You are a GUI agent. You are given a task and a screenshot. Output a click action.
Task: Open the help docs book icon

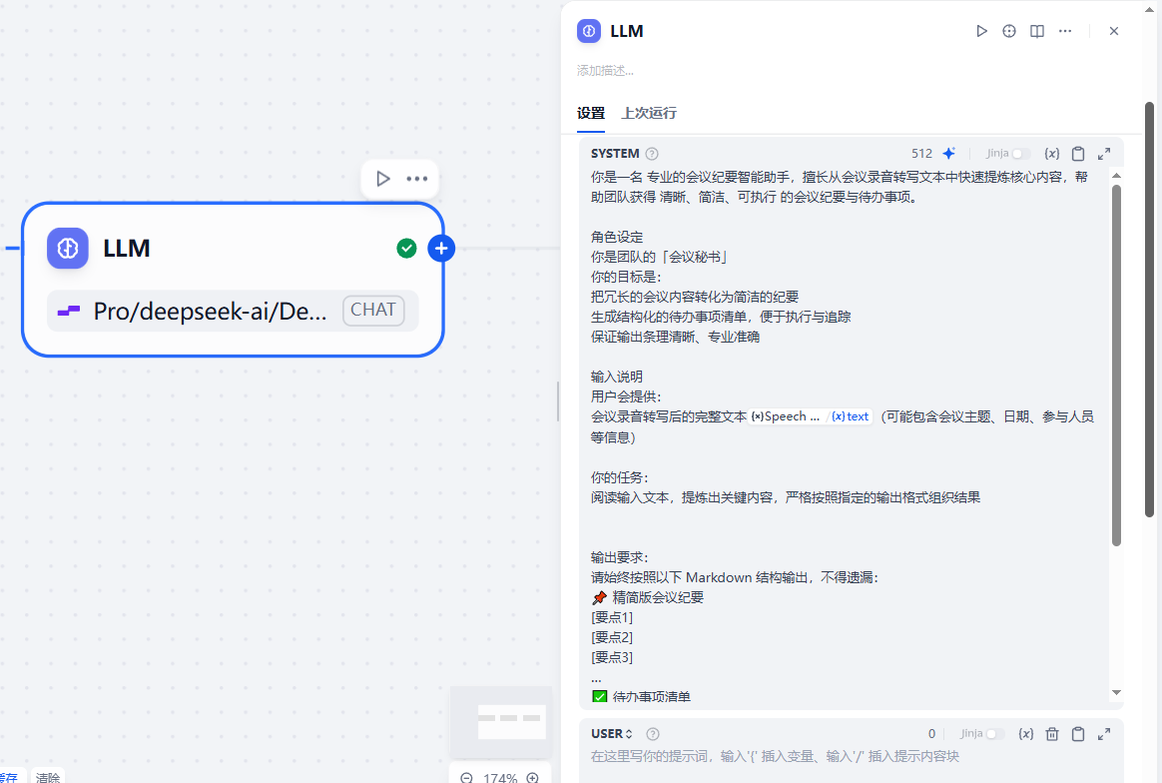(x=1037, y=31)
